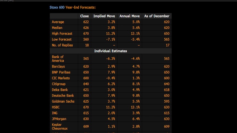Open the Stoxx 600 link in title

[x=57, y=7]
